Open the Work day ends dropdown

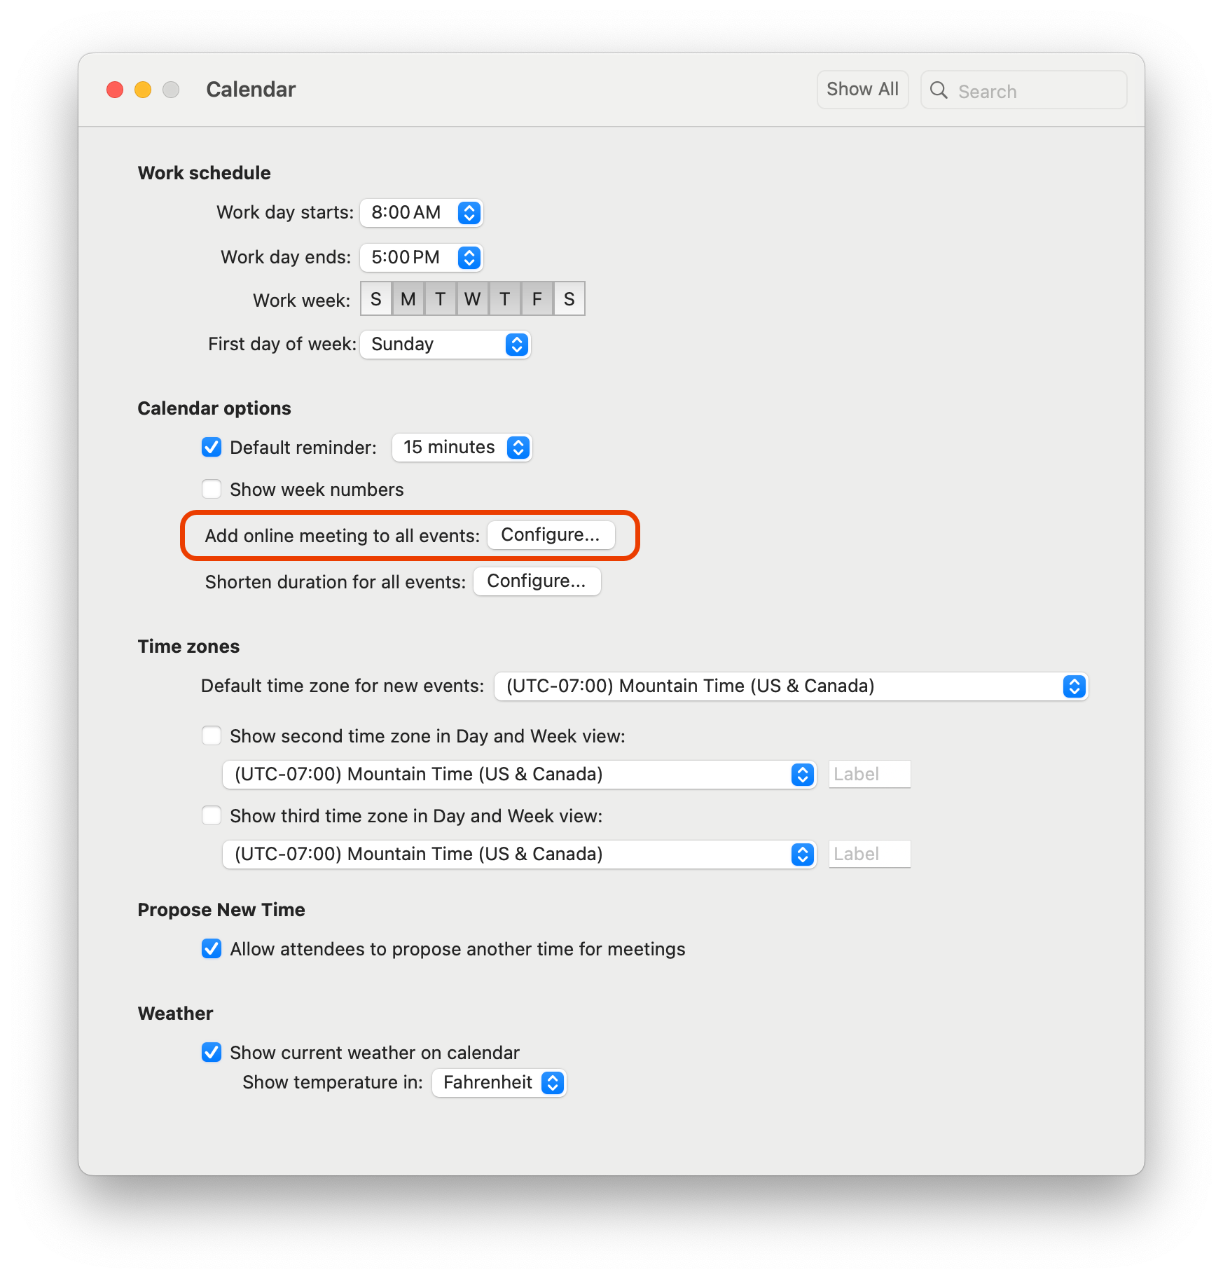tap(421, 257)
